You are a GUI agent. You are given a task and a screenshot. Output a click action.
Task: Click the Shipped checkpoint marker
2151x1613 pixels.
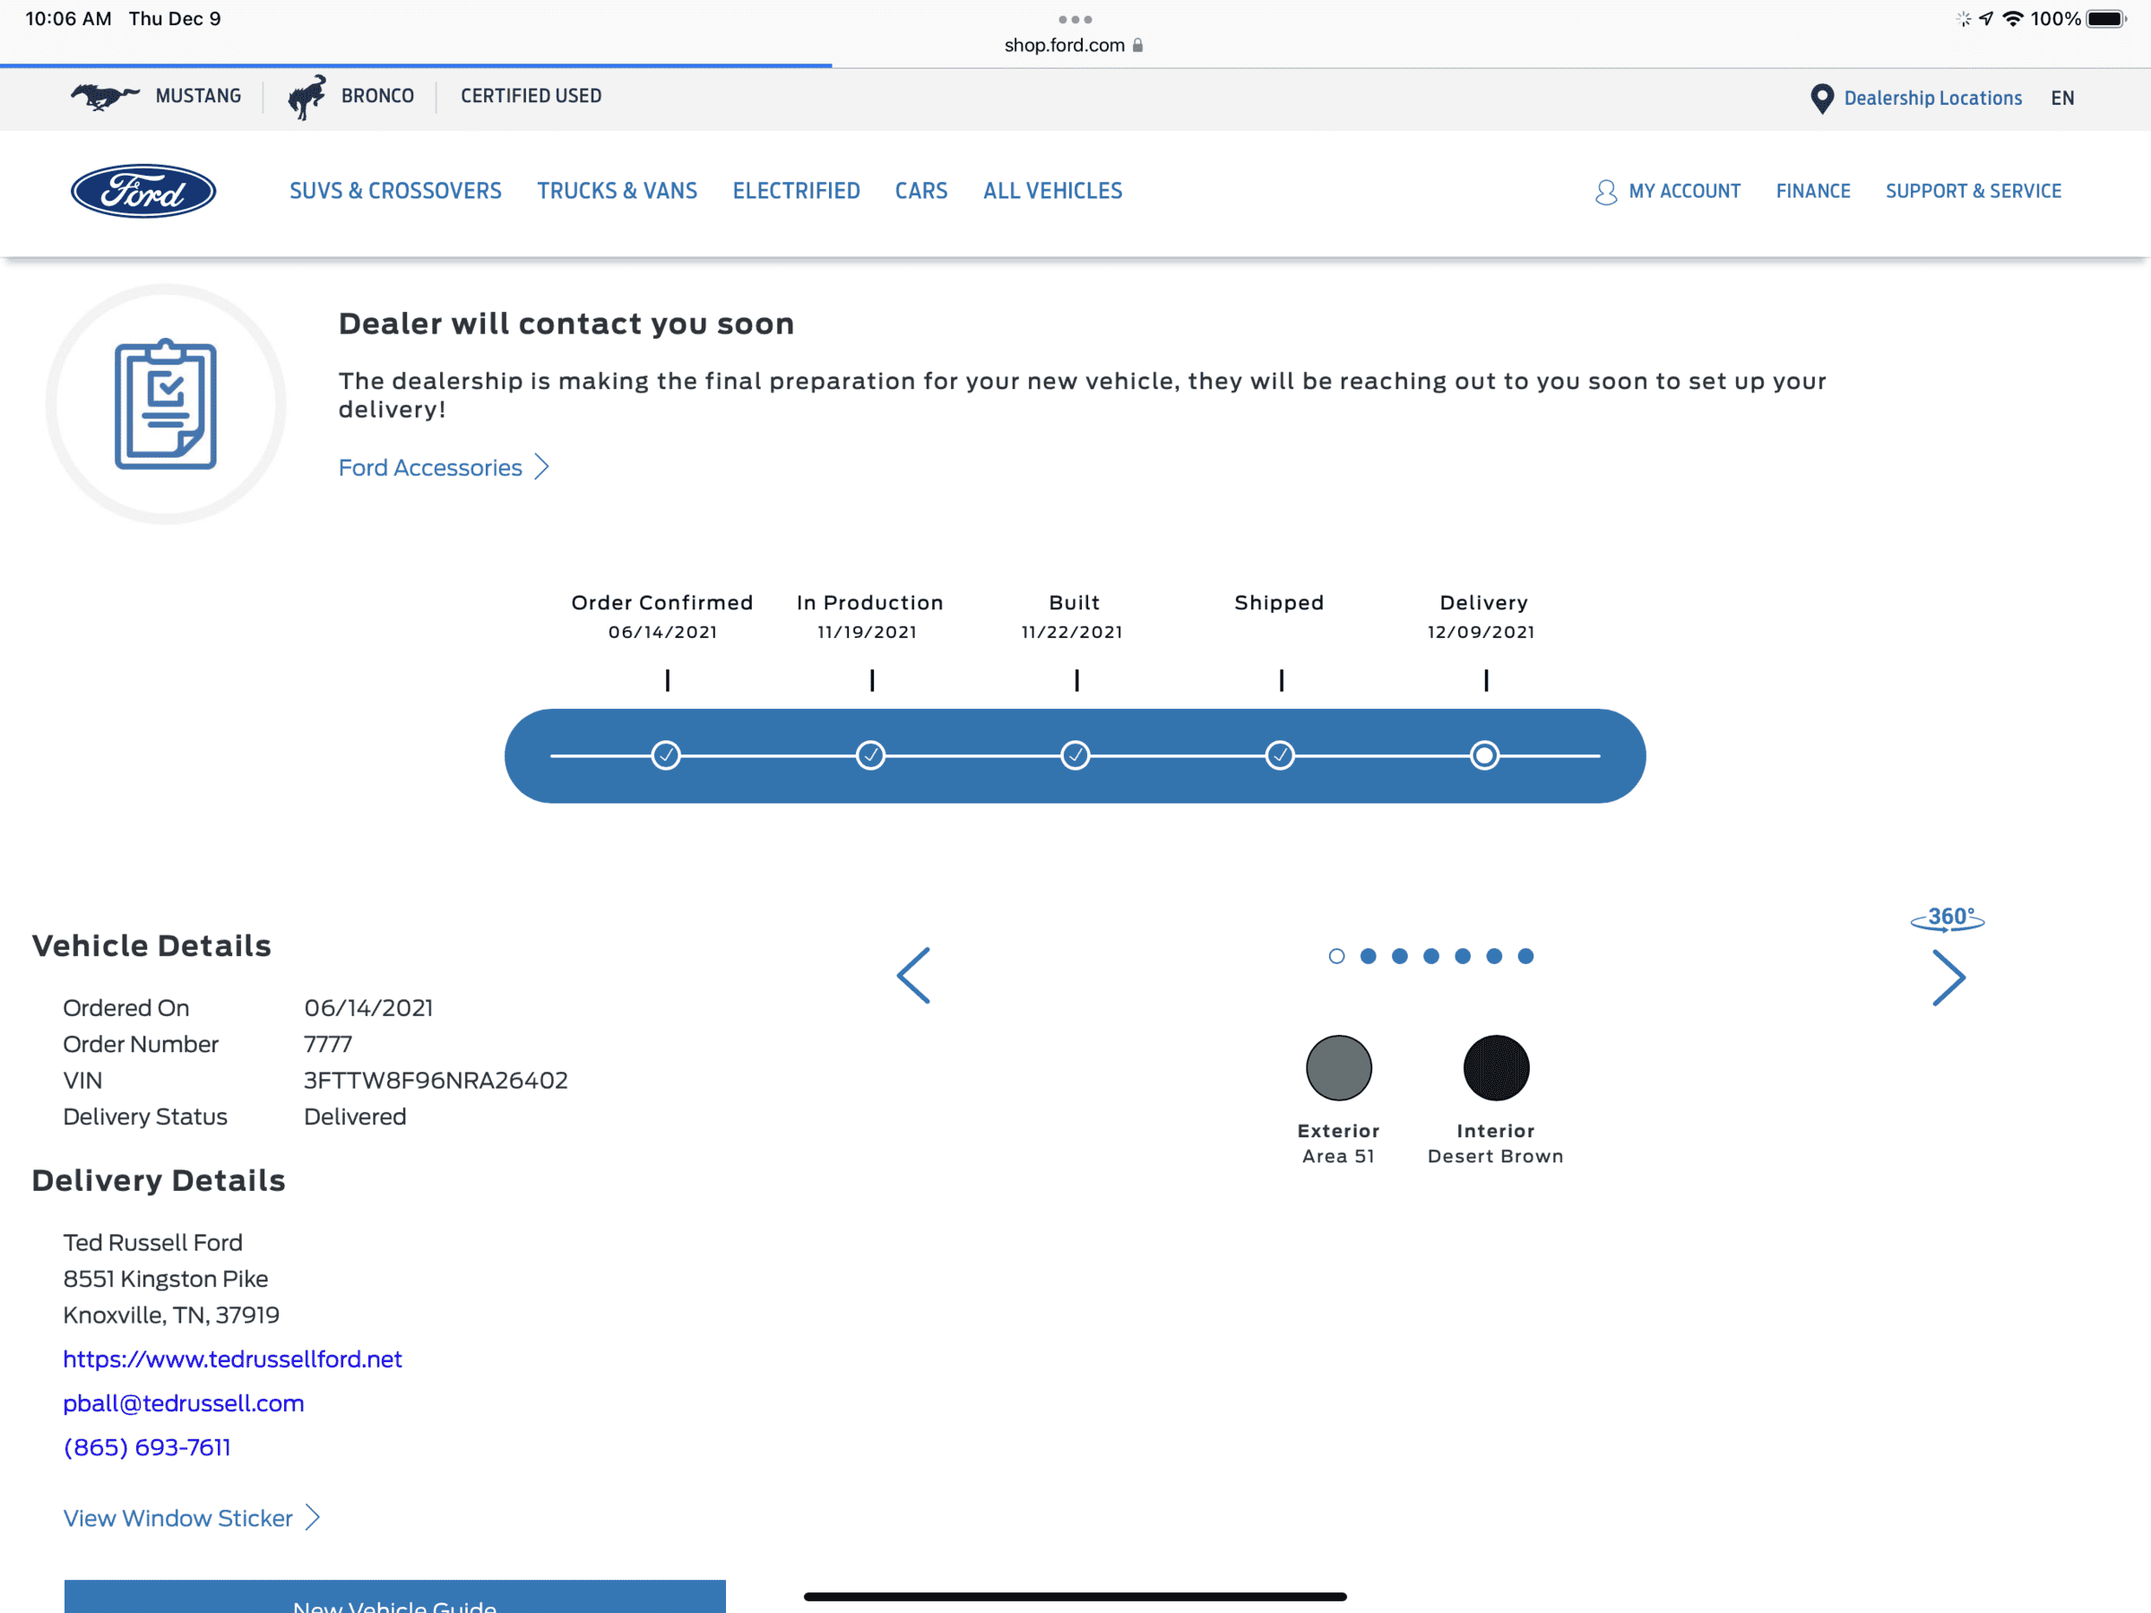coord(1280,755)
